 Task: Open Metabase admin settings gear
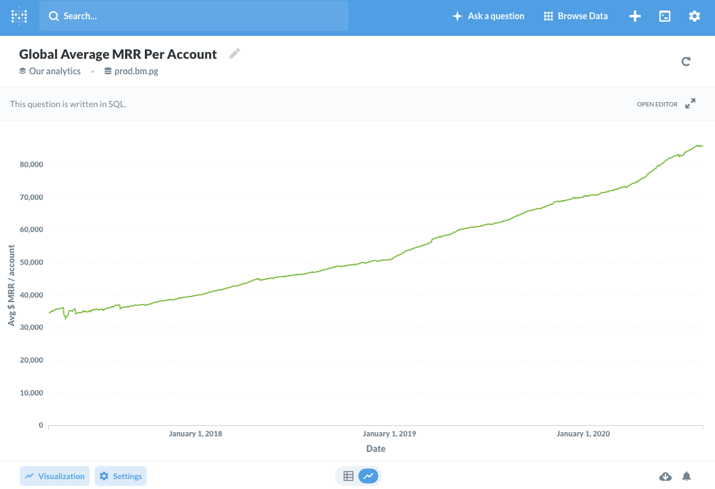695,16
